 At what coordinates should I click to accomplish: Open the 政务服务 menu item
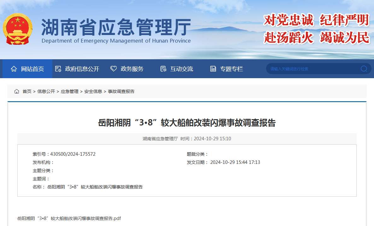[132, 69]
